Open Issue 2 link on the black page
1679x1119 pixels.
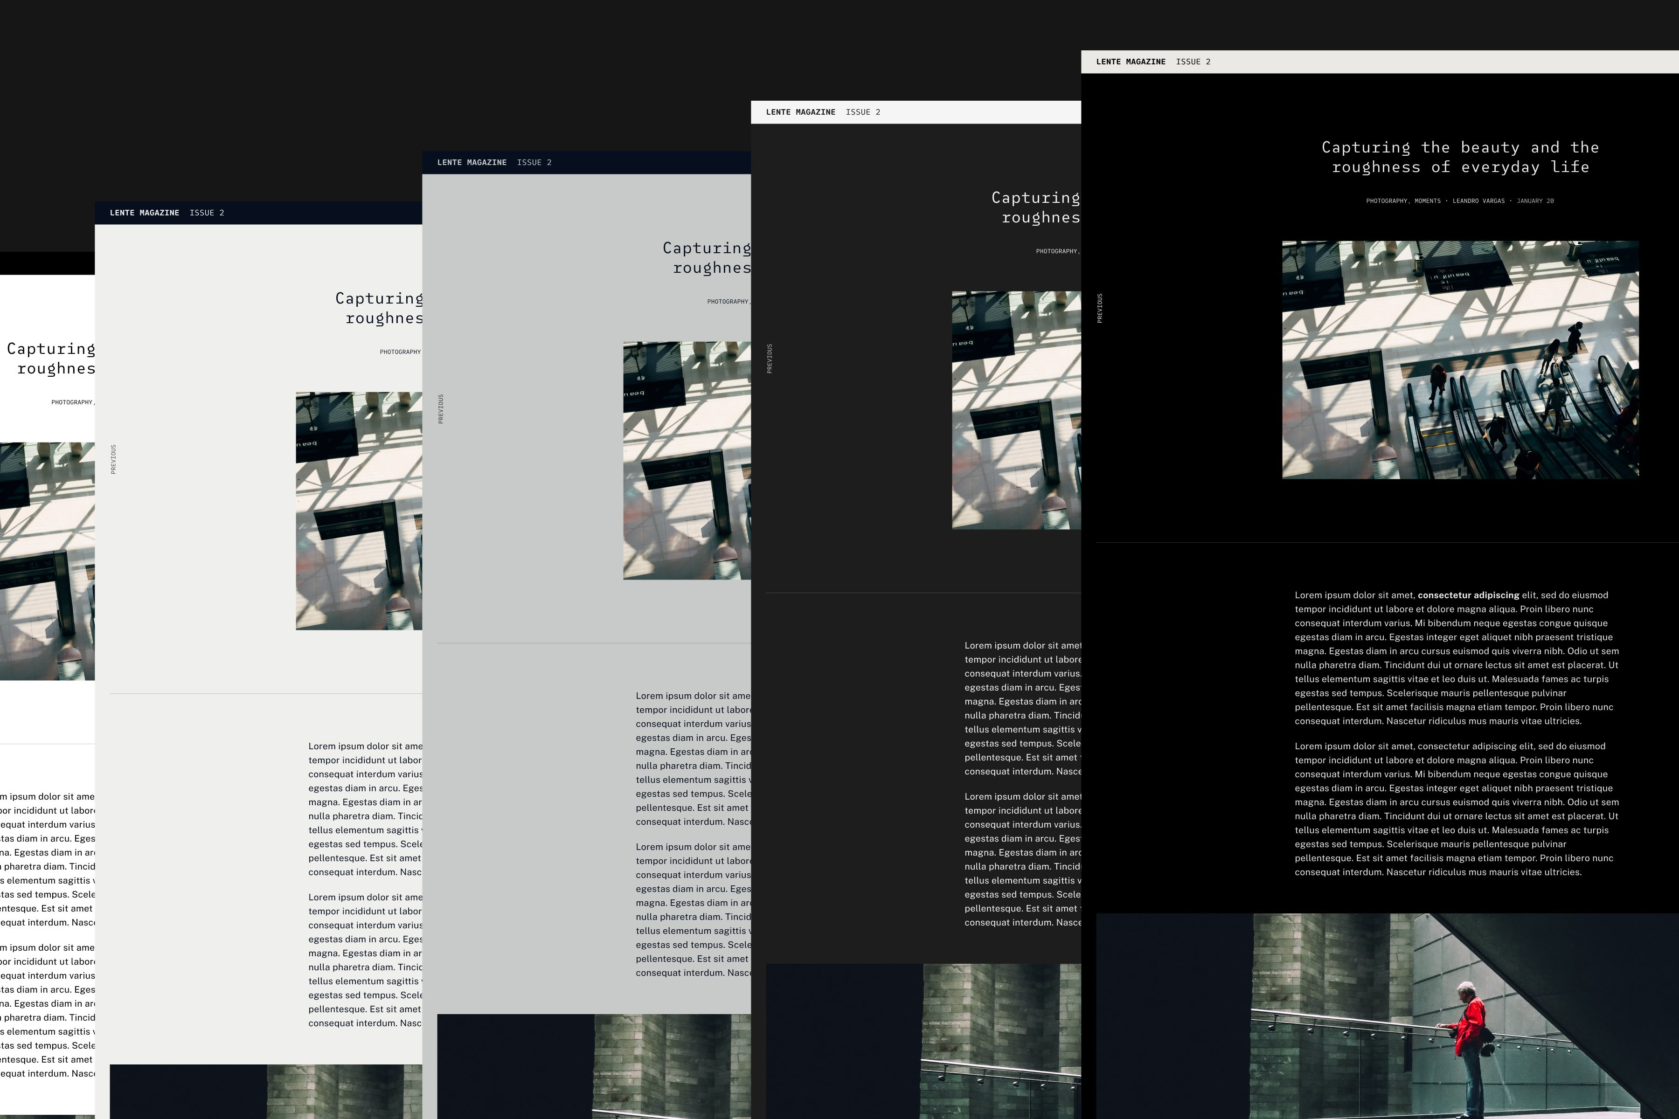1193,62
